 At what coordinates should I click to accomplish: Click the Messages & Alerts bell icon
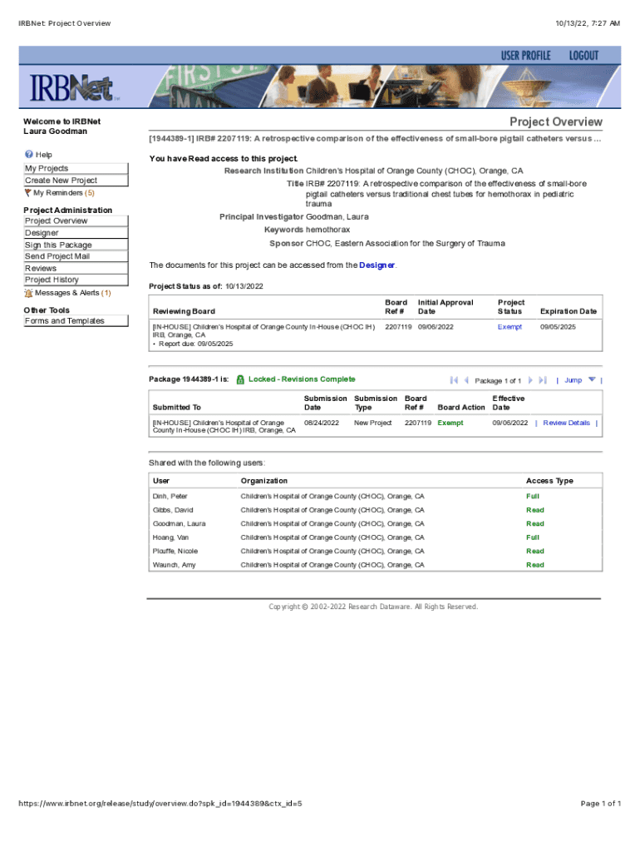point(29,293)
